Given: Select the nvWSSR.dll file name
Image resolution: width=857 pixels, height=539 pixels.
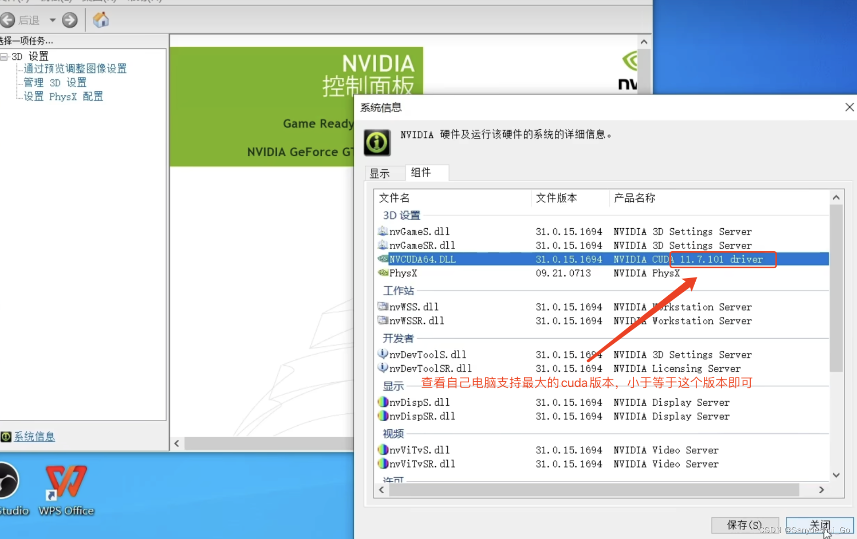Looking at the screenshot, I should click(417, 320).
